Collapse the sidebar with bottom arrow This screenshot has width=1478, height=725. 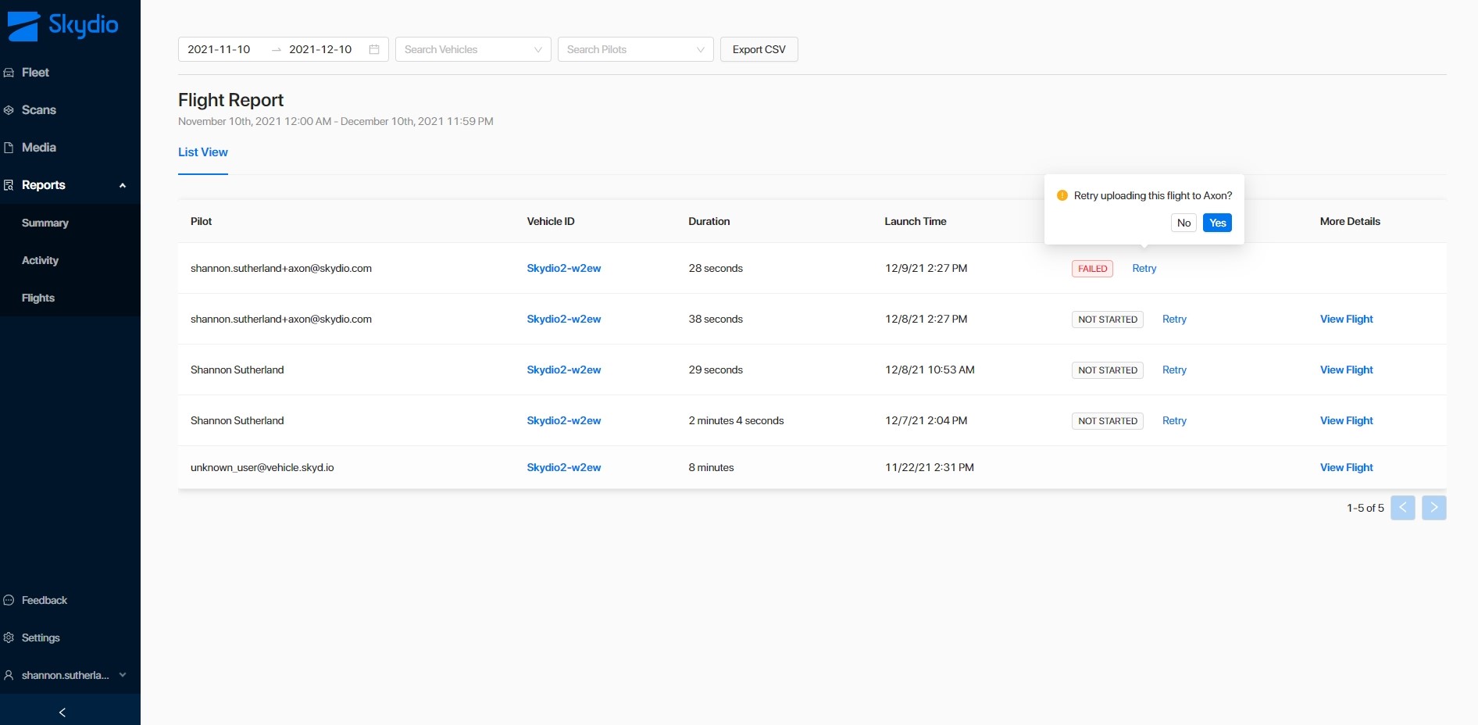(62, 712)
